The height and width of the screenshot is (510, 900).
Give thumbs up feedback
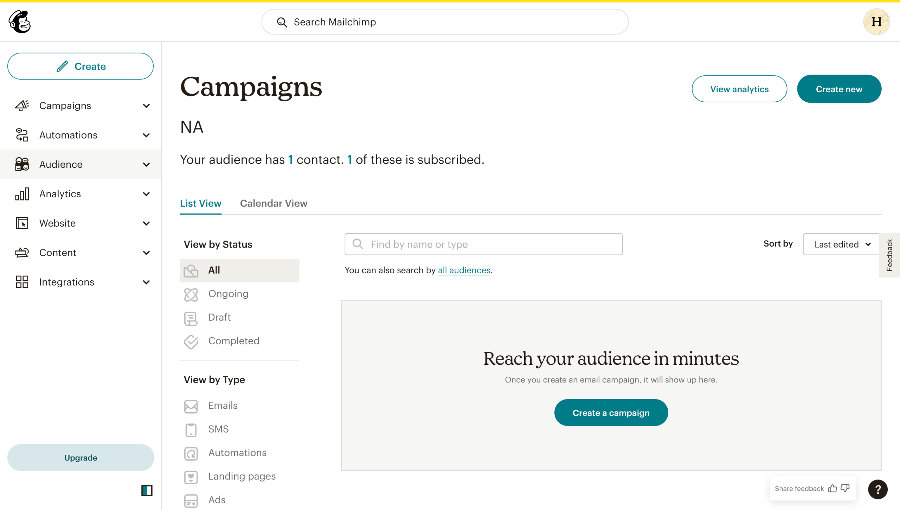(x=832, y=488)
